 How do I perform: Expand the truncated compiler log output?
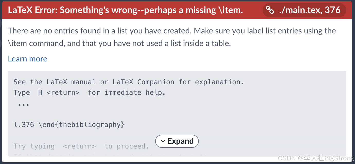point(177,141)
